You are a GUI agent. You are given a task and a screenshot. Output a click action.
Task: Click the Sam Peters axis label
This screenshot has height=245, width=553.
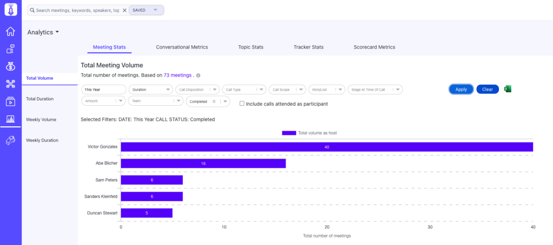coord(107,180)
